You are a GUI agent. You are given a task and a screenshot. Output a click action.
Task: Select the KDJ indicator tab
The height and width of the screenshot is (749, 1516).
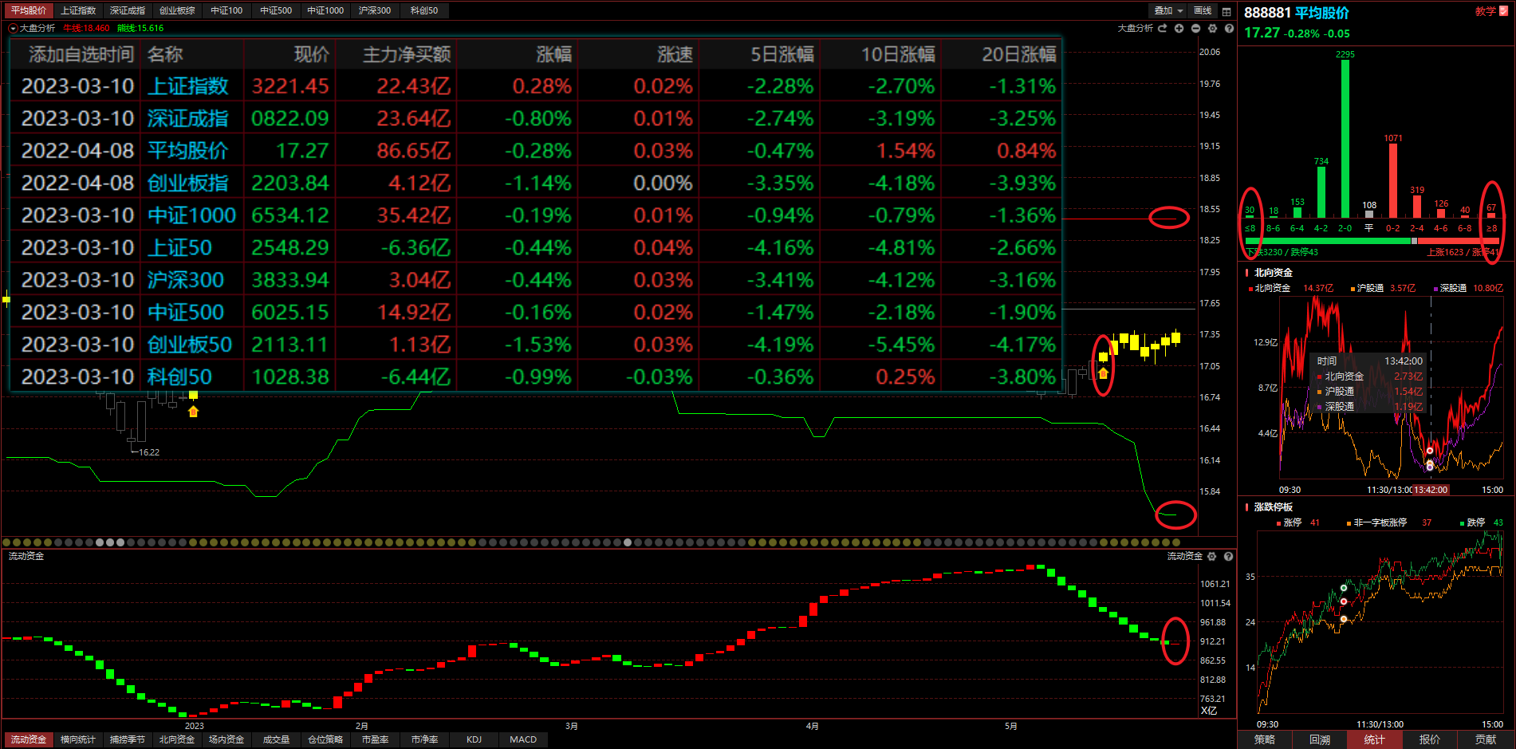[x=474, y=739]
